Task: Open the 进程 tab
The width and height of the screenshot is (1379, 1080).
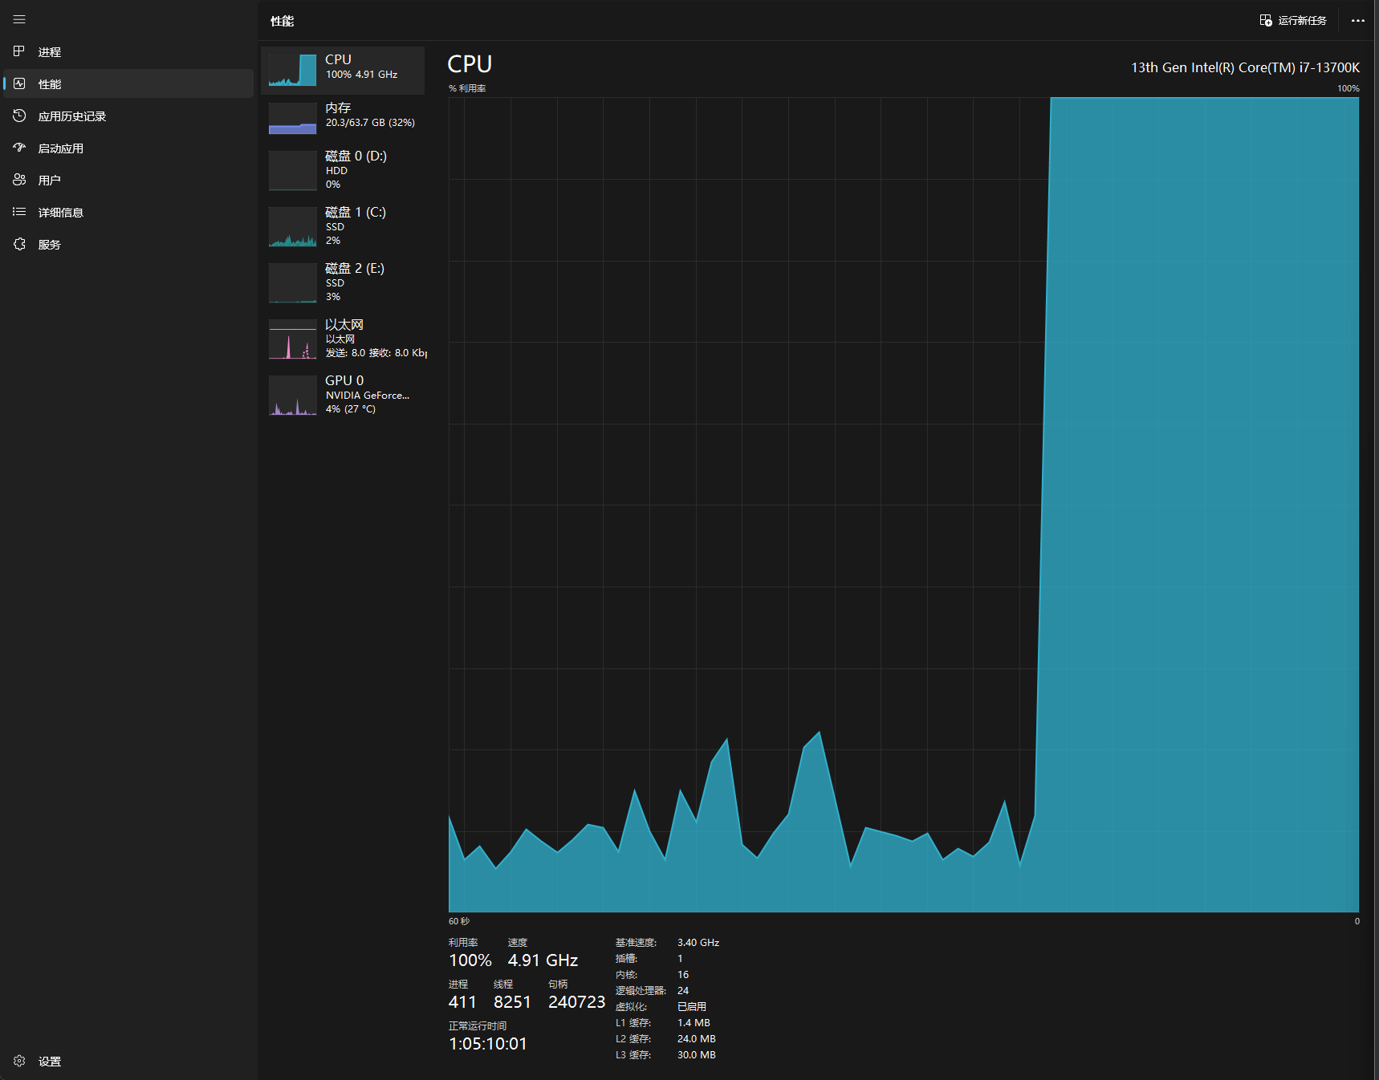Action: [x=128, y=51]
